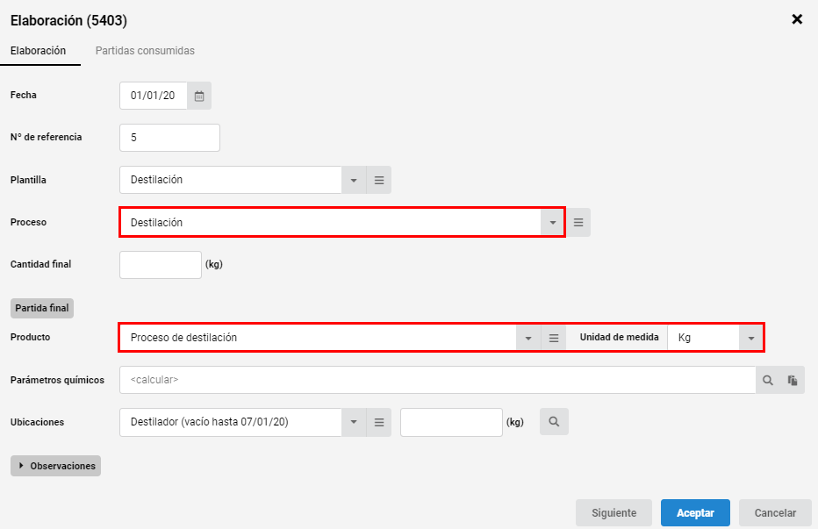This screenshot has height=529, width=818.
Task: Click the Ubicaciones quantity kg field
Action: [x=451, y=422]
